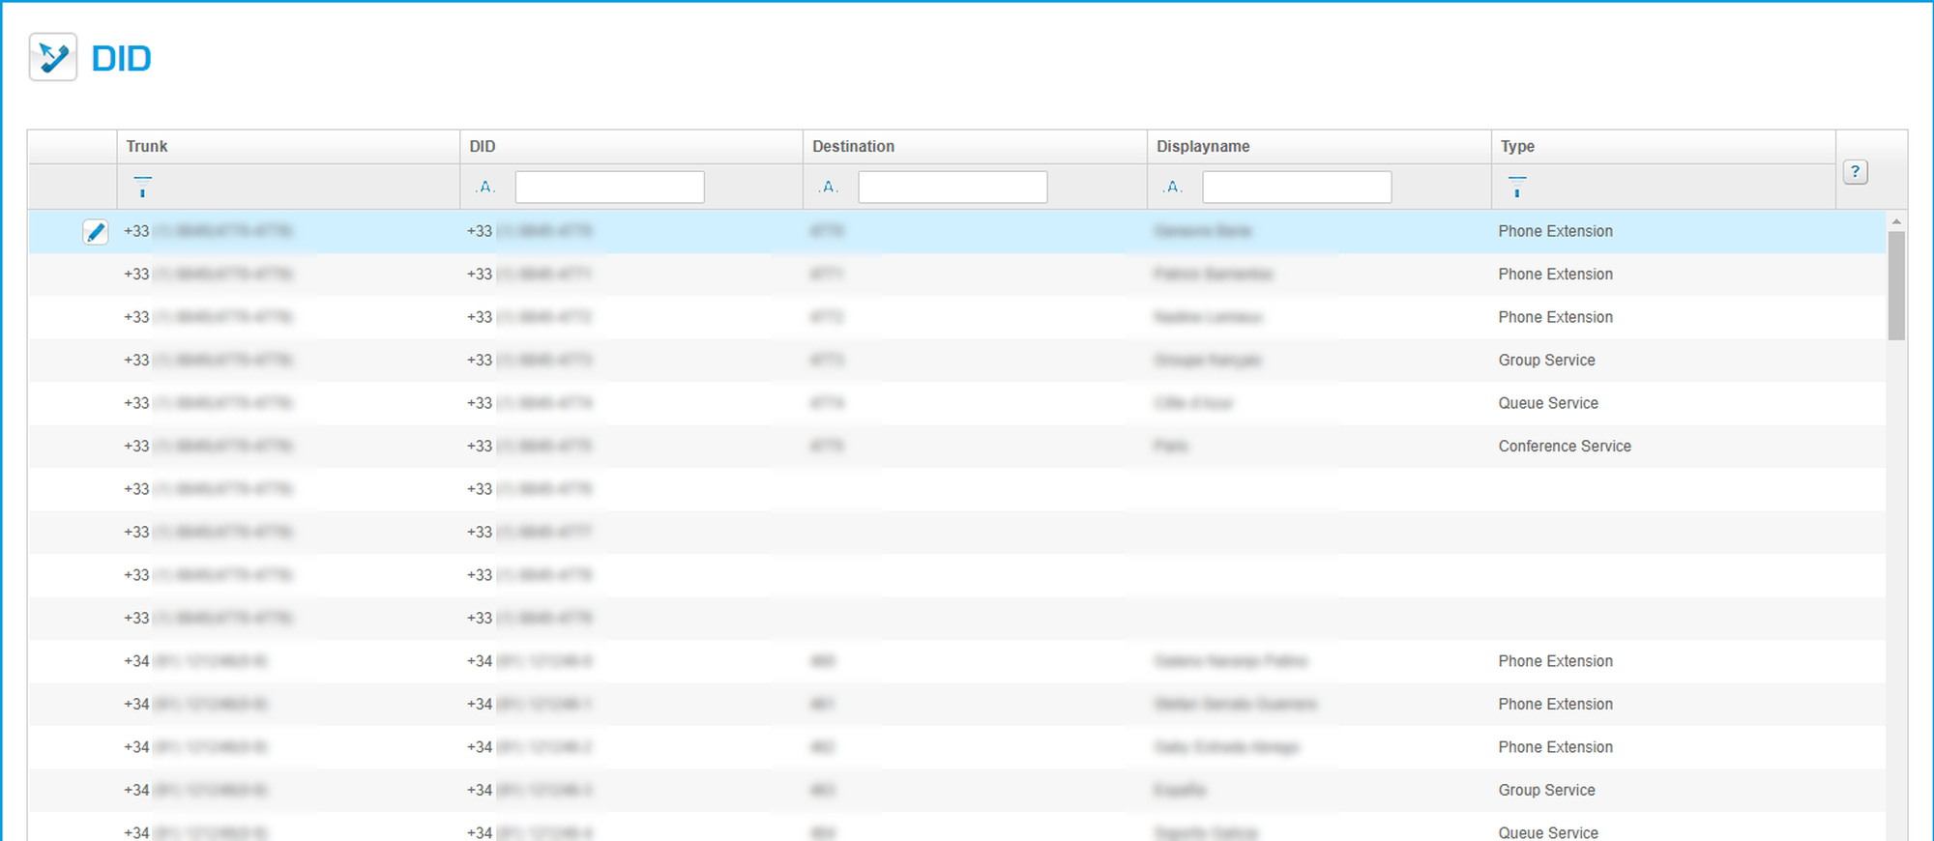Click the text-match icon beside the Displayname filter
Screen dimensions: 1934x841
point(1173,188)
